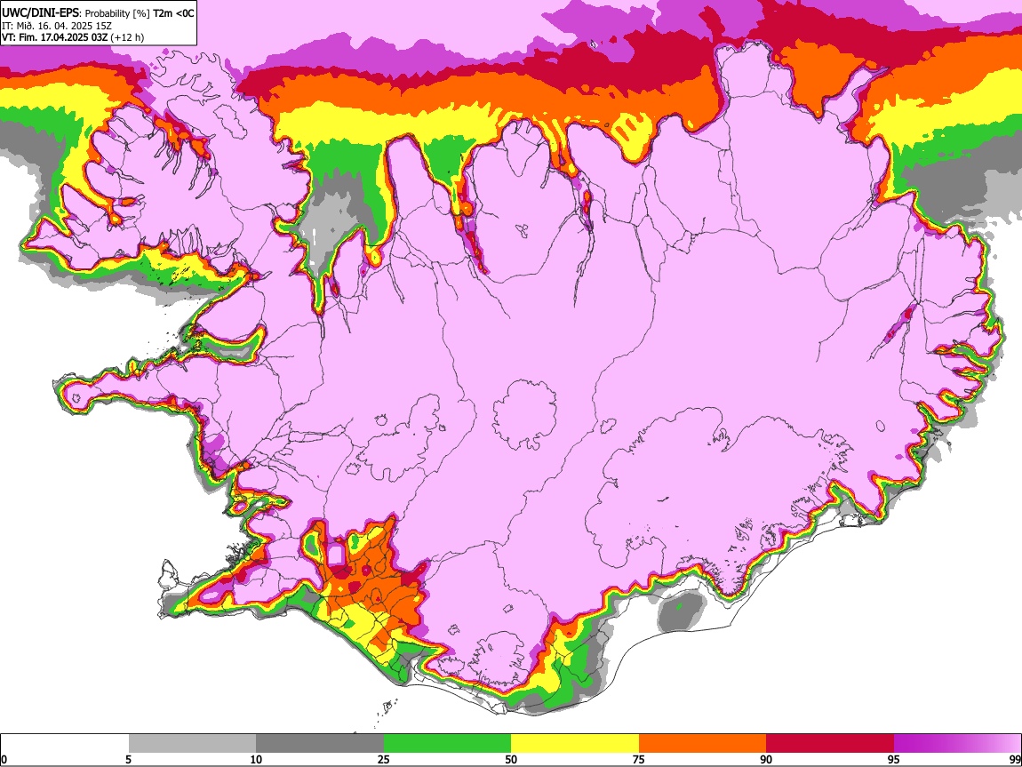Click the legend value label '5'
The width and height of the screenshot is (1022, 767).
coord(128,759)
